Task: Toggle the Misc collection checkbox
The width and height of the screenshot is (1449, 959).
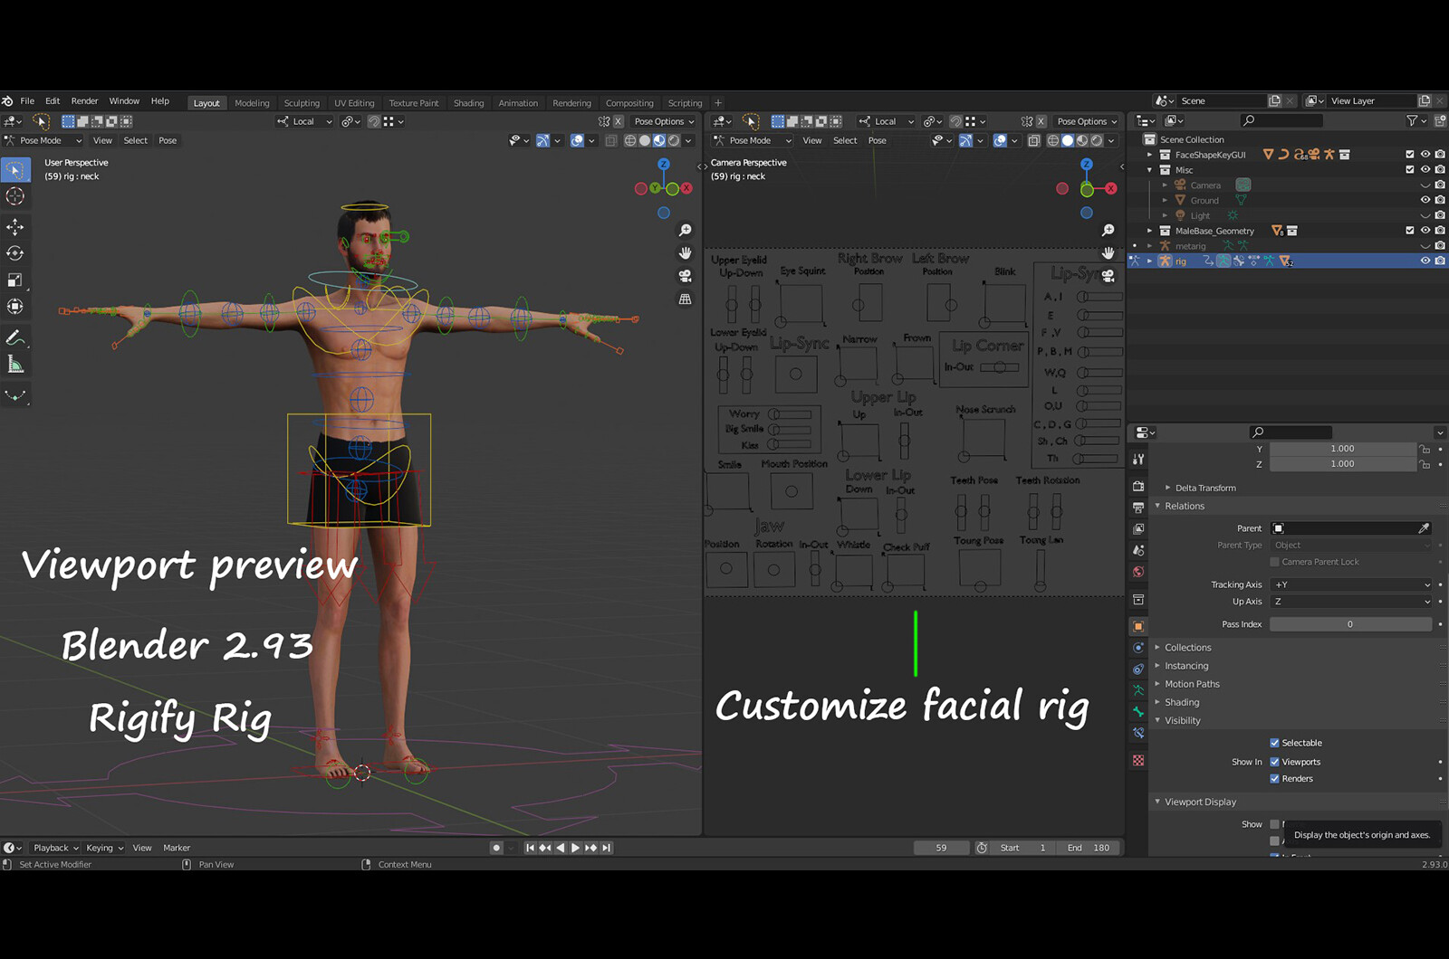Action: tap(1409, 169)
